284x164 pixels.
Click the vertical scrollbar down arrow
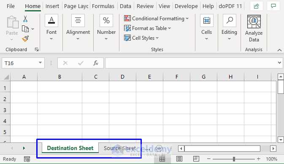coord(281,139)
